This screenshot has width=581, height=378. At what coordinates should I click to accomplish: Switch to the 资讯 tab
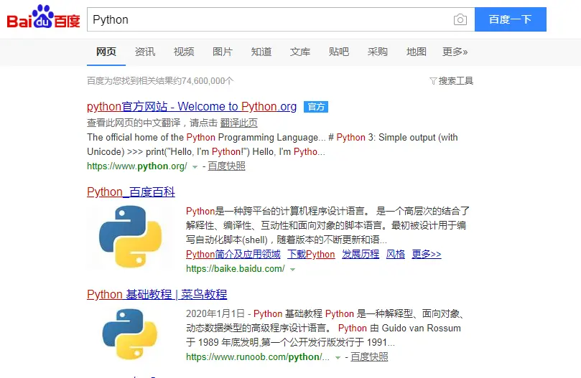[145, 52]
